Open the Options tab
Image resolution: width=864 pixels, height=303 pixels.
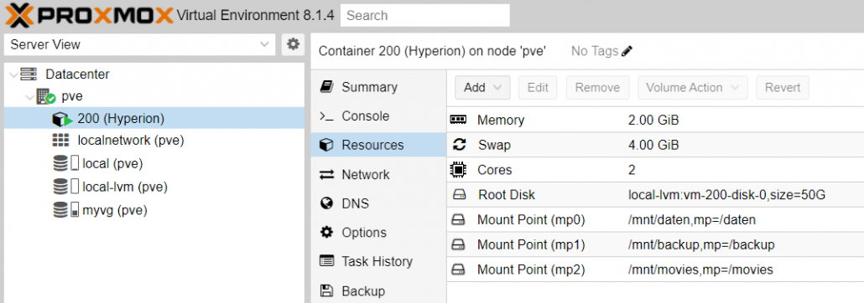(378, 233)
